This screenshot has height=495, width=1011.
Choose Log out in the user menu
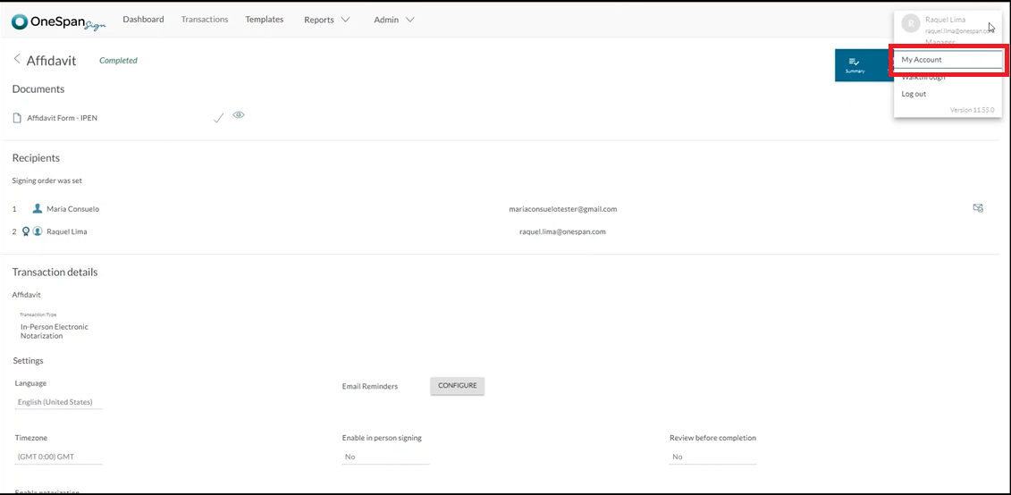[x=914, y=94]
